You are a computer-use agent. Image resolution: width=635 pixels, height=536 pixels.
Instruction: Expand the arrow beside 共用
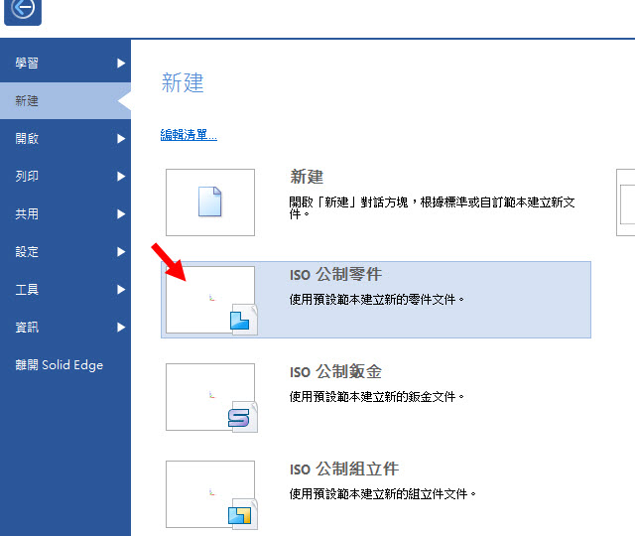coord(121,214)
